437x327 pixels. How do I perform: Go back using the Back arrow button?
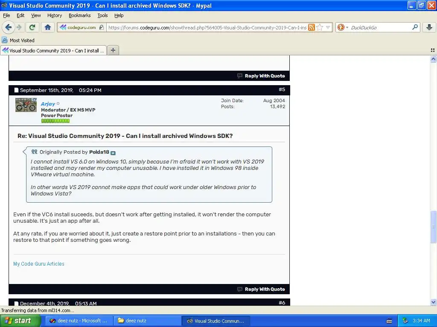pyautogui.click(x=9, y=27)
